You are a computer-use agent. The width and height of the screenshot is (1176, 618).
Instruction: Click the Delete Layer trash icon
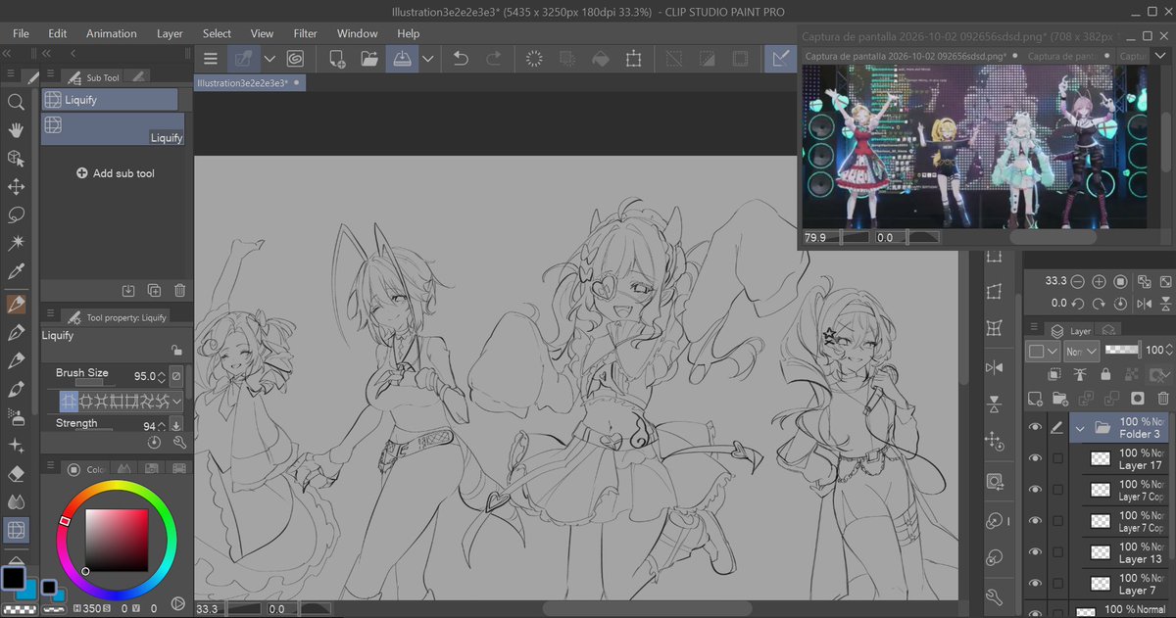[1162, 399]
